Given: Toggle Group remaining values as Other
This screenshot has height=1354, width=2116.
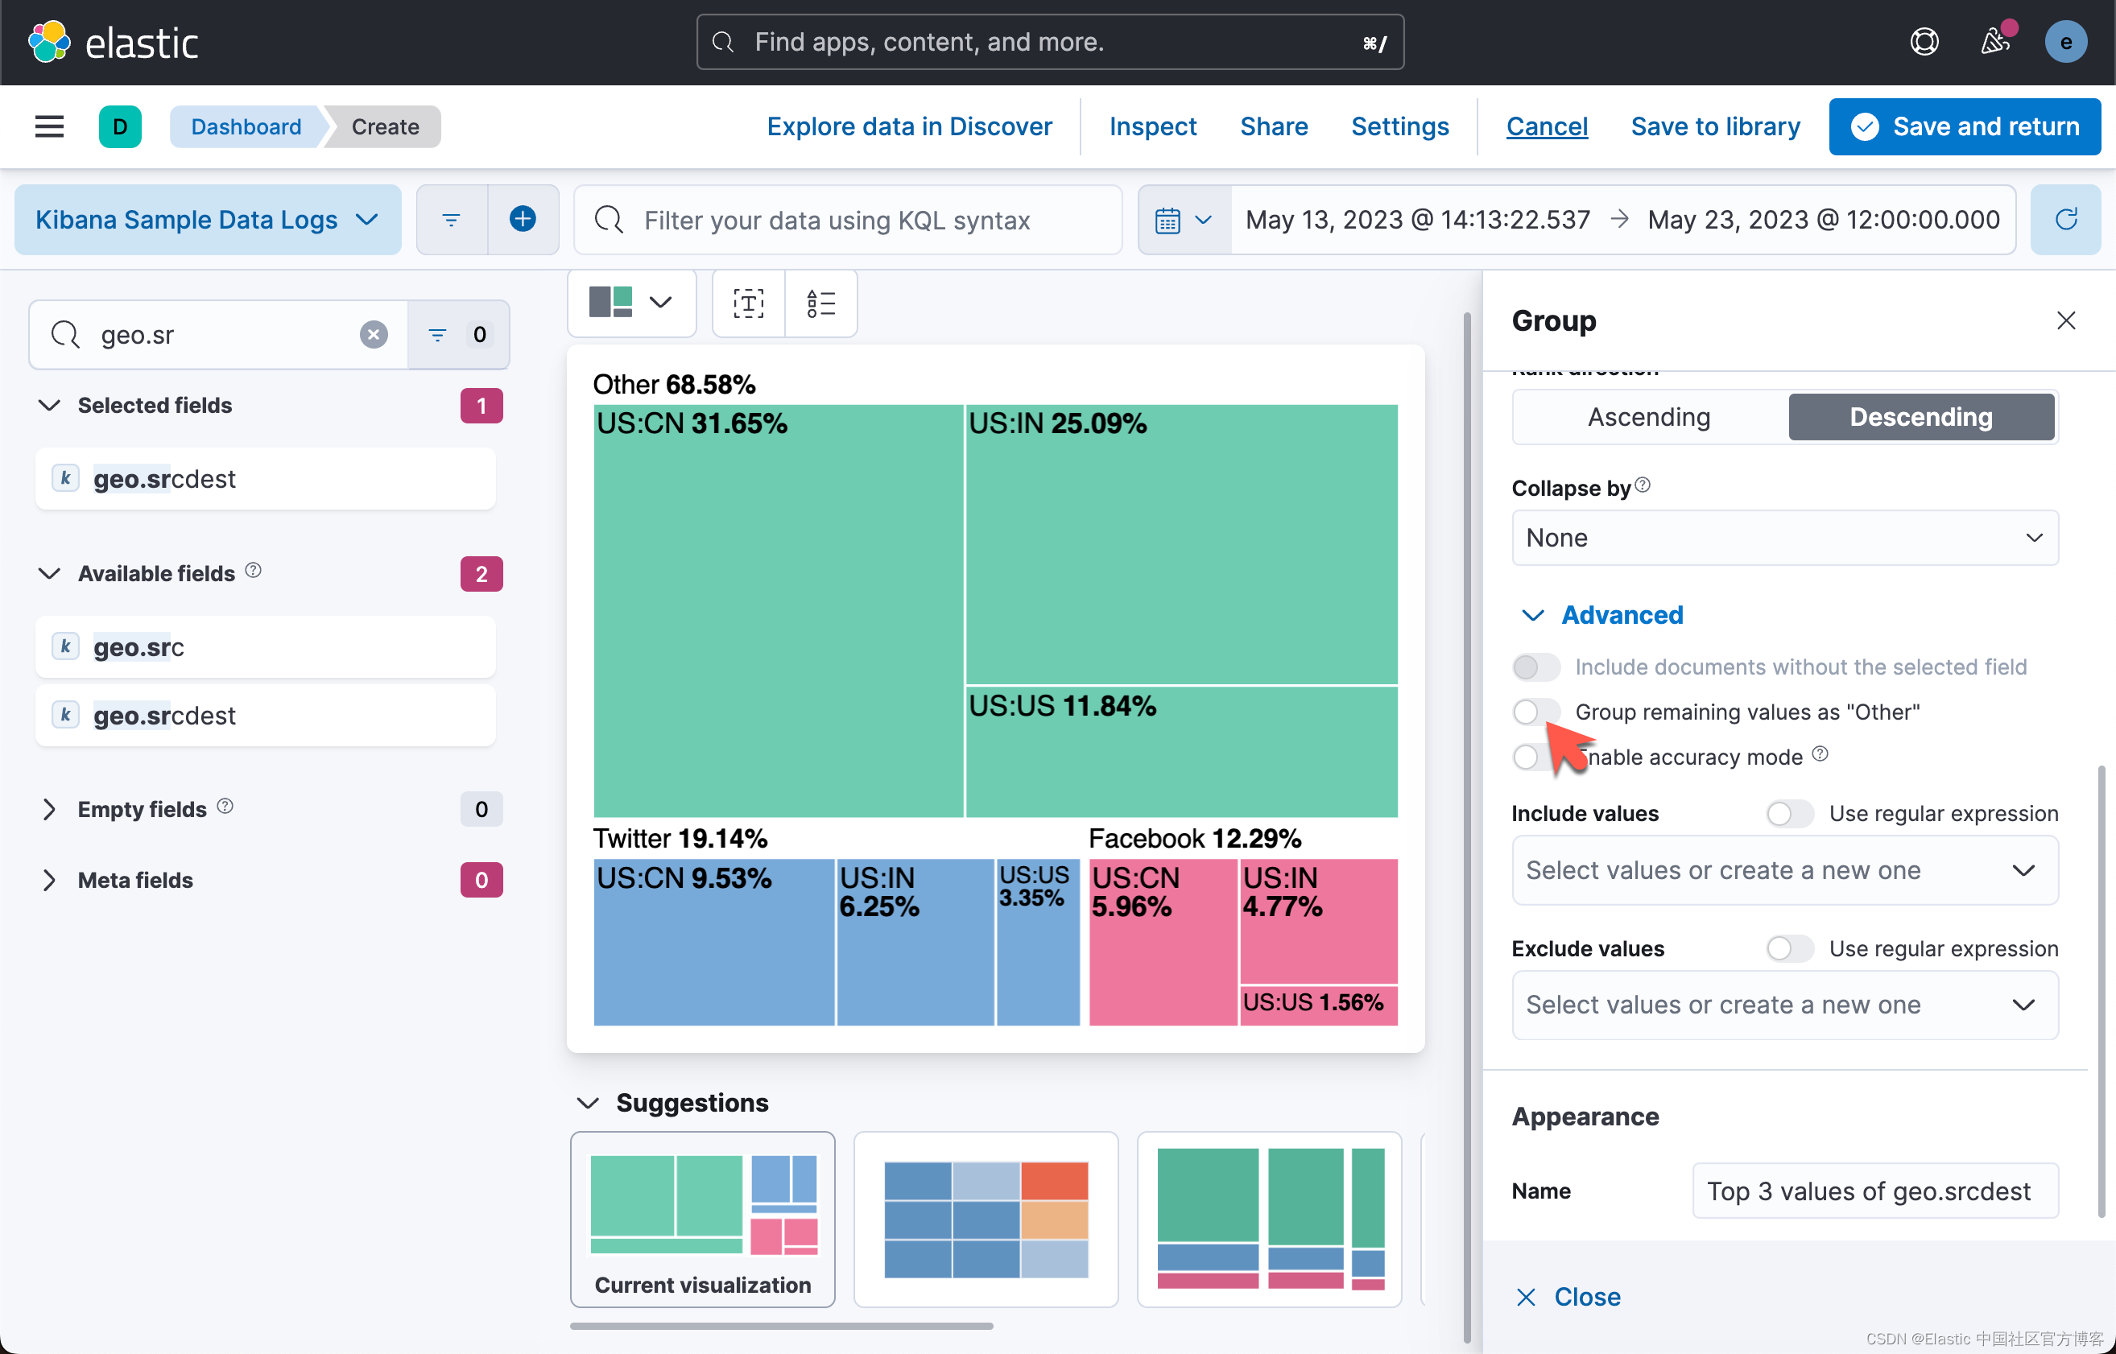Looking at the screenshot, I should pyautogui.click(x=1535, y=712).
